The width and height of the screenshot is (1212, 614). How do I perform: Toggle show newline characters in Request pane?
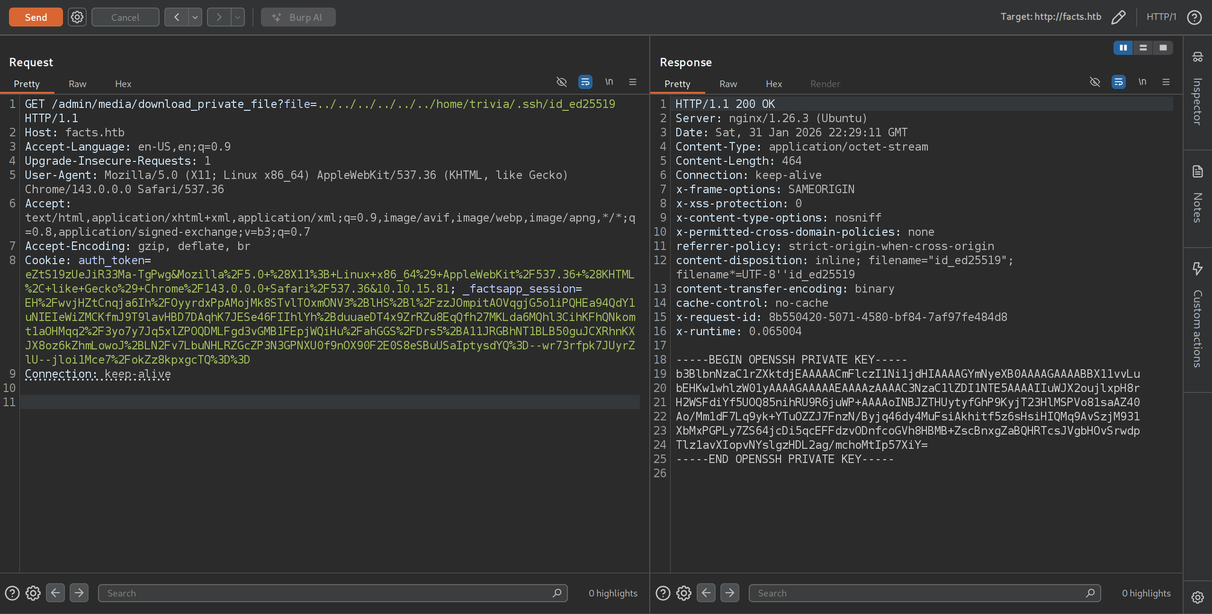pyautogui.click(x=609, y=82)
